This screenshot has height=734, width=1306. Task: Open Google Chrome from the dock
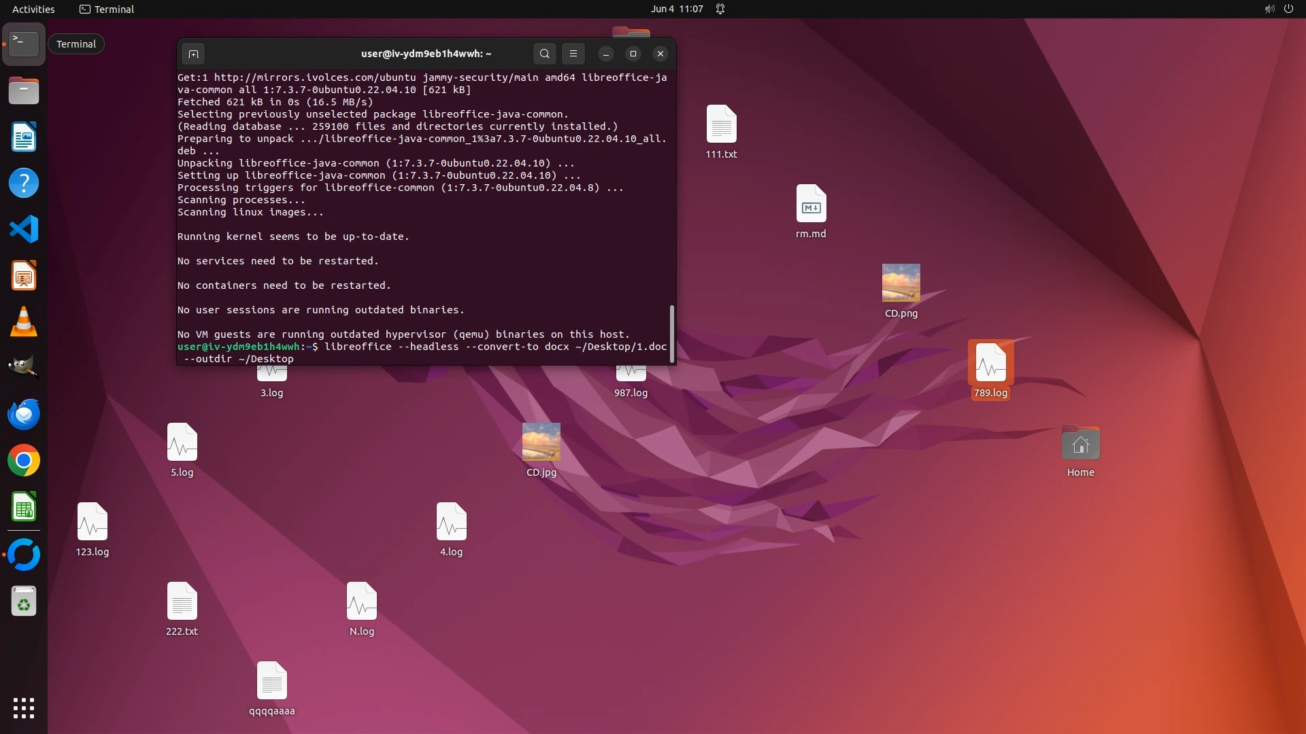(24, 461)
